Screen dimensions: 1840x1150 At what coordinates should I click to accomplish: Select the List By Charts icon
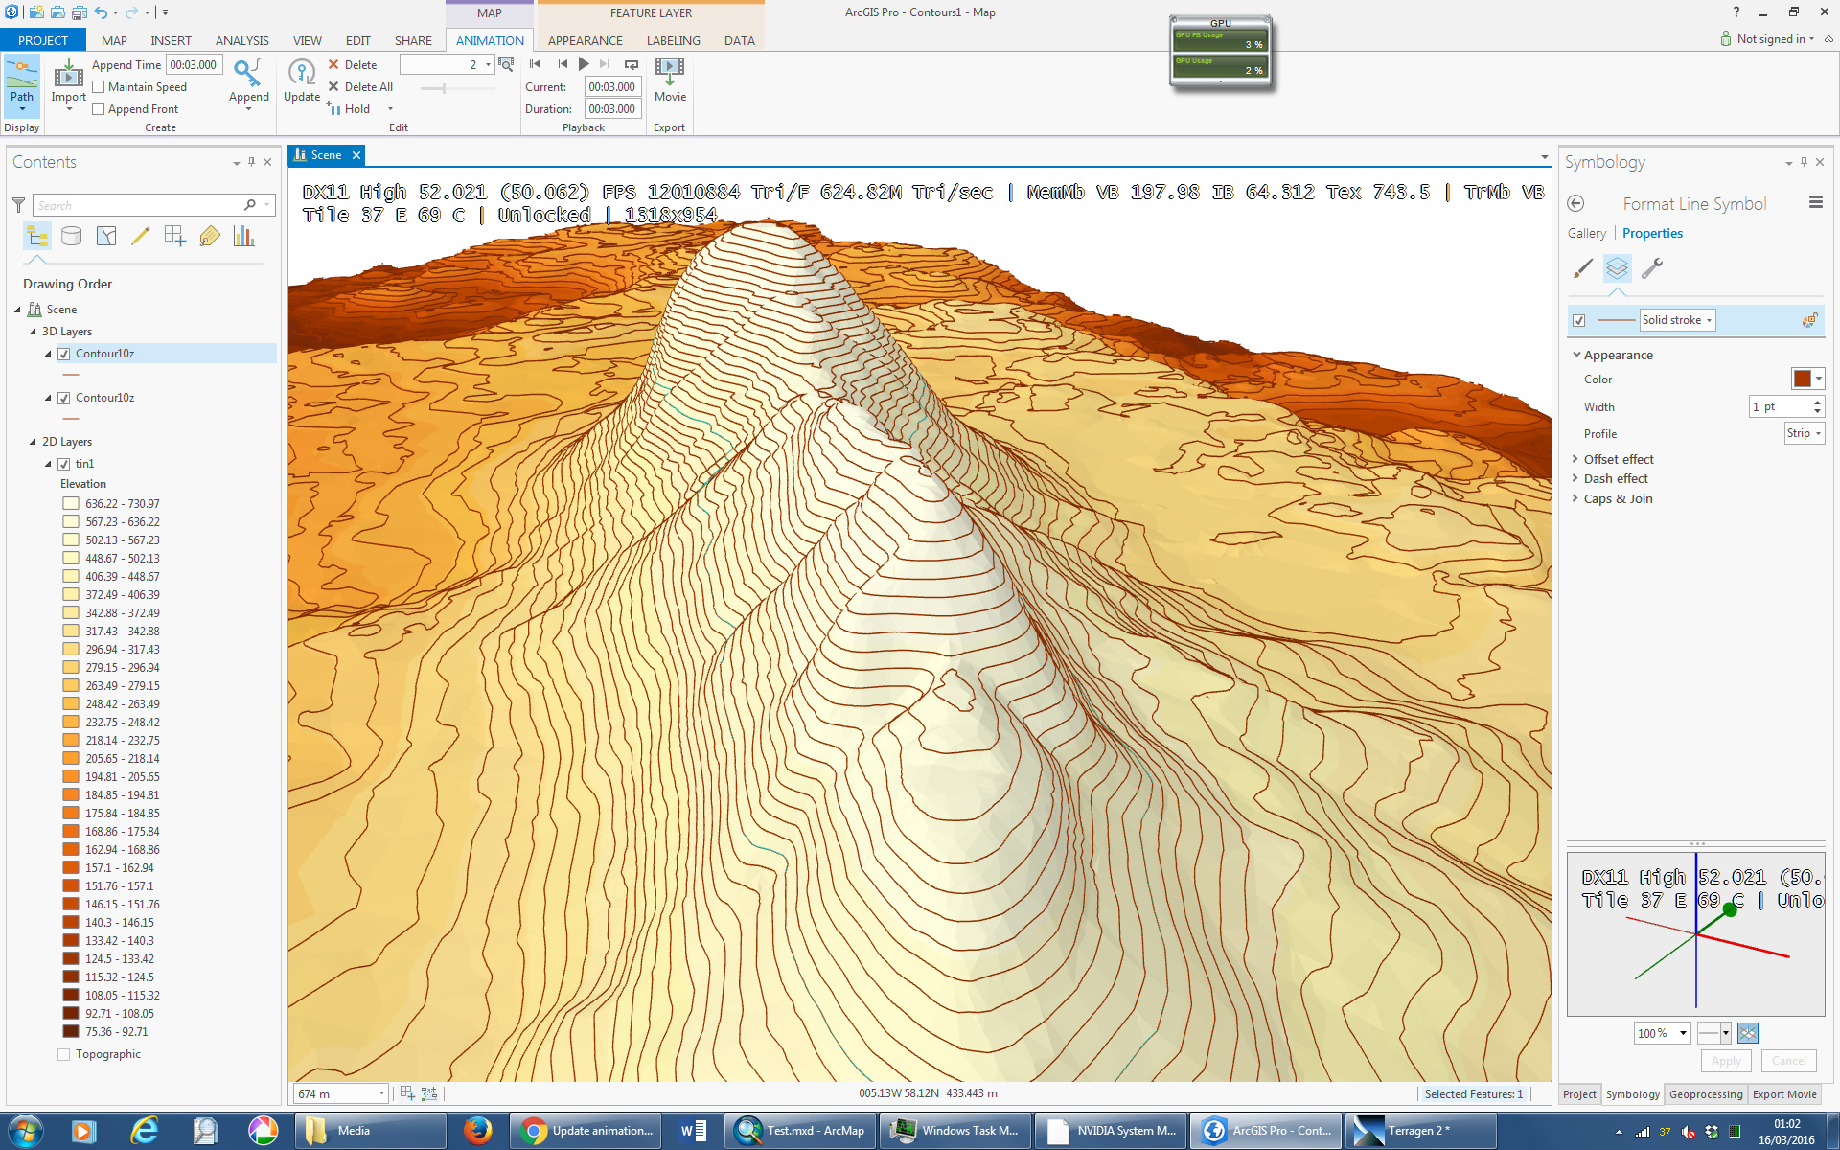(x=243, y=236)
